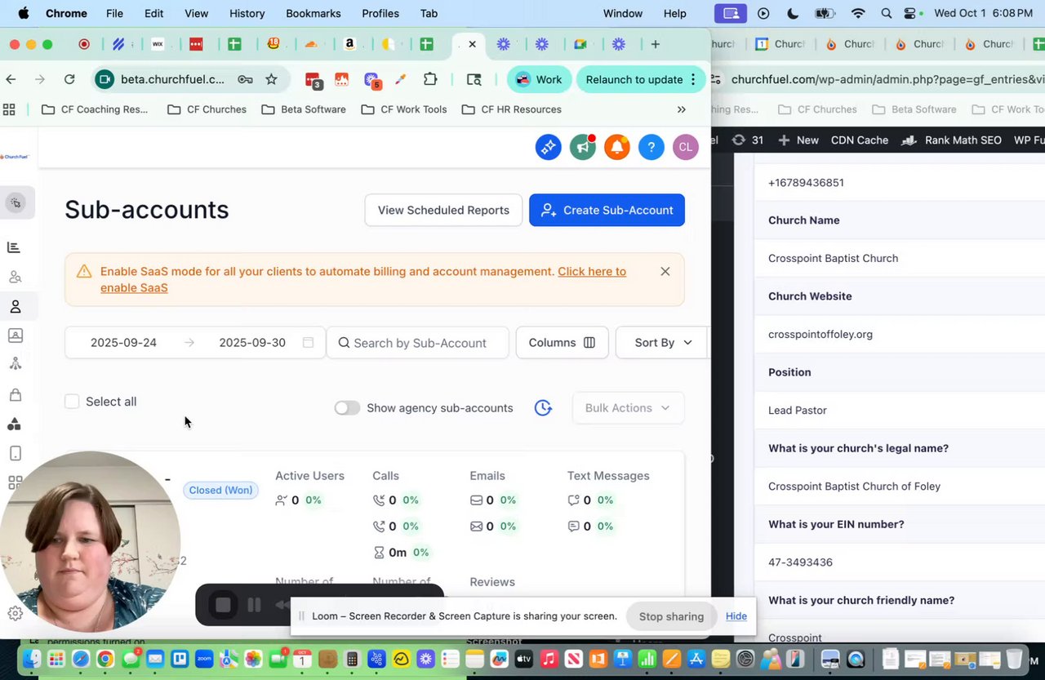
Task: Open the prospecting person-search sidebar icon
Action: [15, 277]
